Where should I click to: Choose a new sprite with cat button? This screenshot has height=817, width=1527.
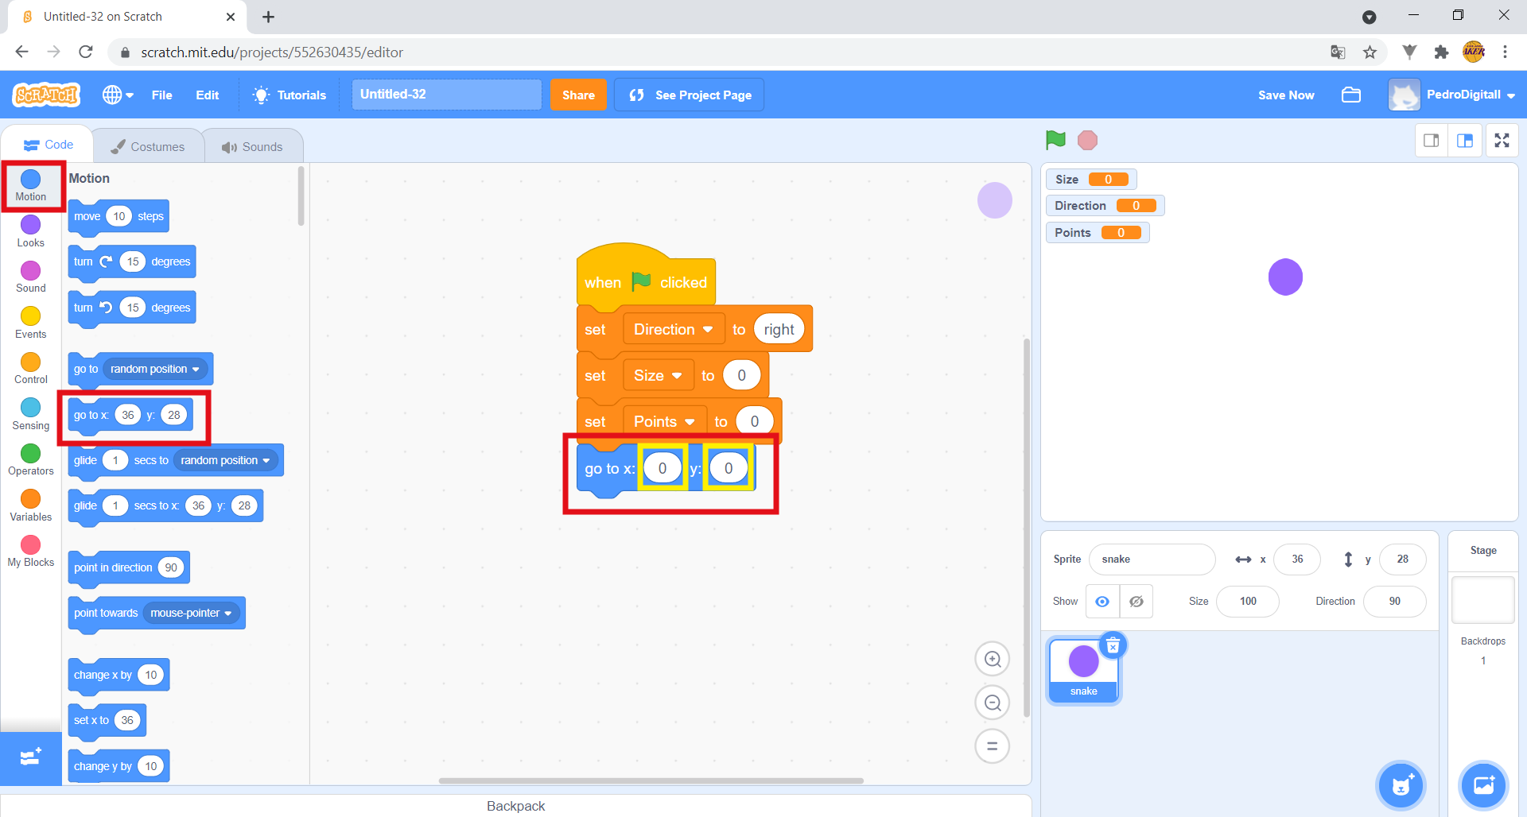(x=1401, y=785)
